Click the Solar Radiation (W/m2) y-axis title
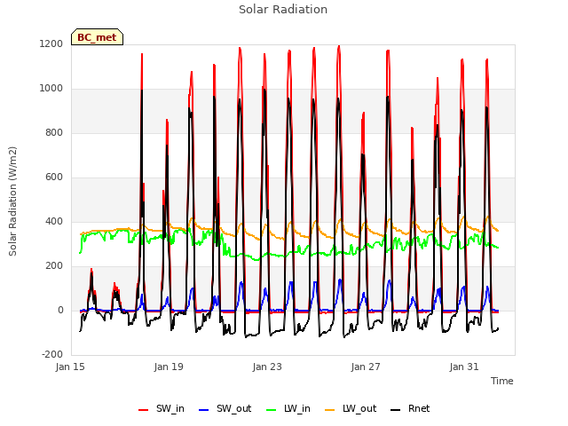Viewport: 568px width, 426px height. click(x=12, y=201)
